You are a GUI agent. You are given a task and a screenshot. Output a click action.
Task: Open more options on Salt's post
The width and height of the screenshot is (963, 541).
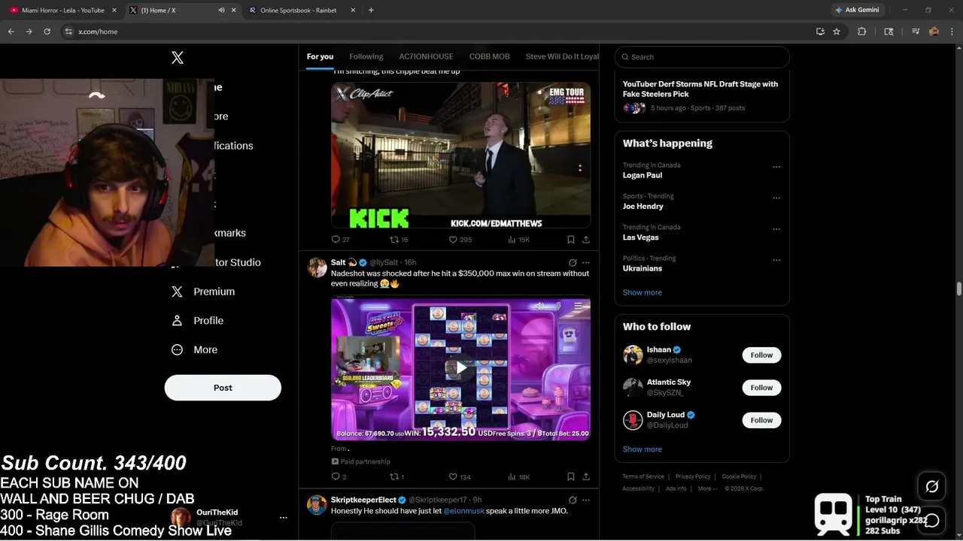[586, 263]
